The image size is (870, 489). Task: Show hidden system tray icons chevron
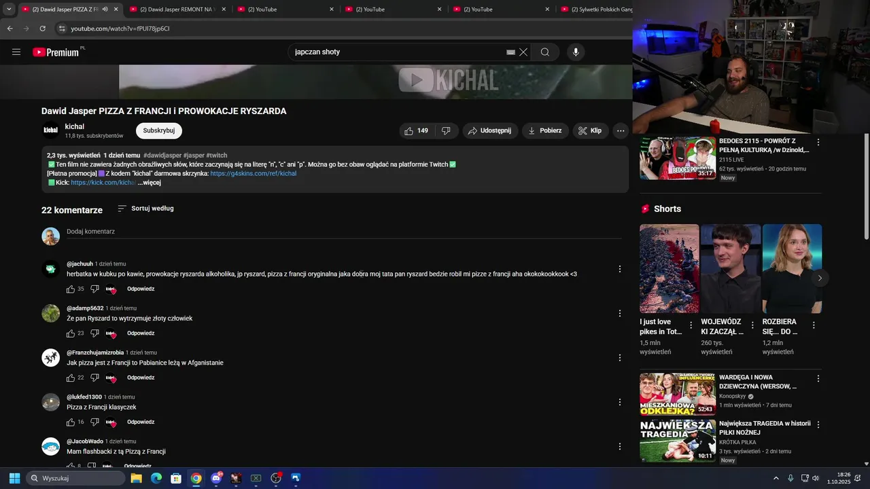tap(776, 478)
